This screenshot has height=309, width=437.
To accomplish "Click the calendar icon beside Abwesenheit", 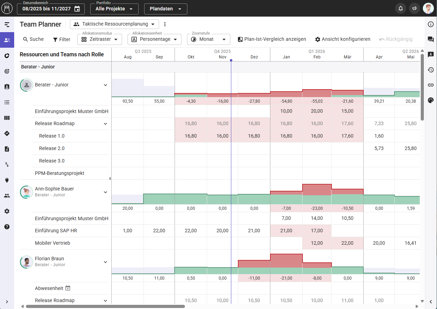I will pyautogui.click(x=68, y=288).
